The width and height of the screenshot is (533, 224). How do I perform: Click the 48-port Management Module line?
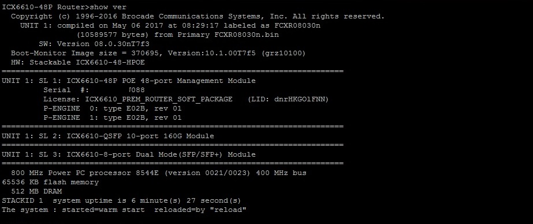tap(129, 81)
